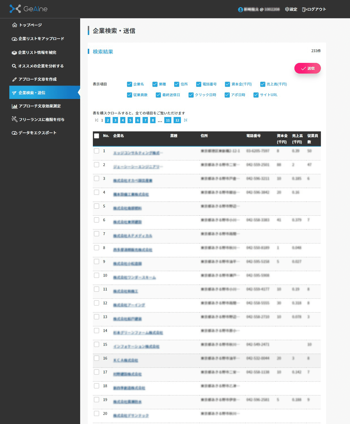Click the 電話番号 column header
This screenshot has height=424, width=350.
coord(253,136)
